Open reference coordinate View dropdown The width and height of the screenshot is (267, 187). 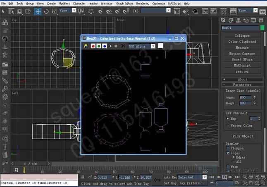tap(74, 10)
